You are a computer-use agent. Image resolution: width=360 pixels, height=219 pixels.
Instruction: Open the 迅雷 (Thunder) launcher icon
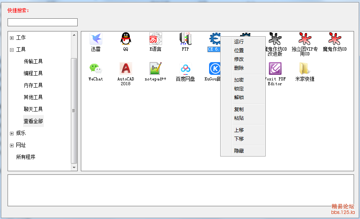tap(96, 39)
